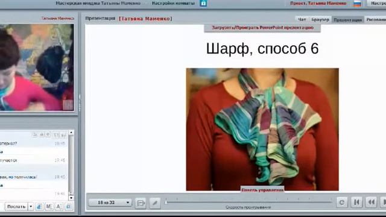Click the user icon next to Послать arrow

coord(39,207)
